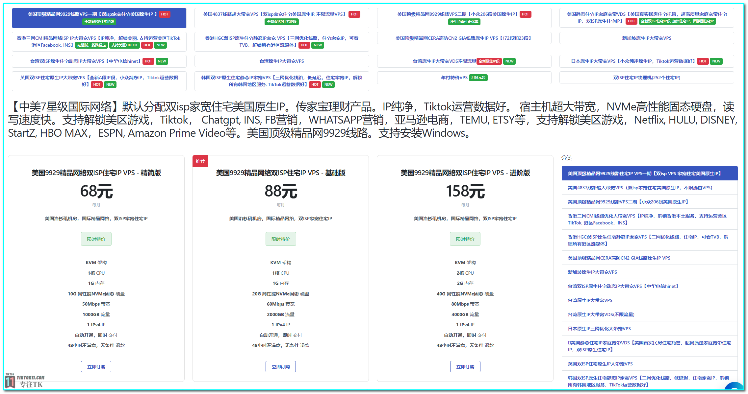Click 40G 高性能NVMe固态 硬盘 spec line
Viewport: 748px width, 394px height.
coord(465,294)
